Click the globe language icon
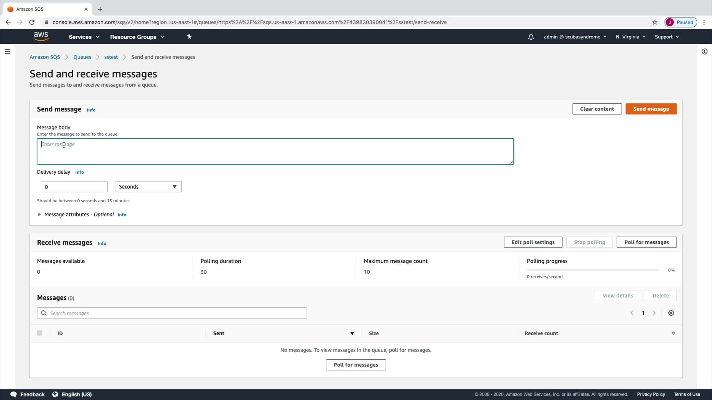Image resolution: width=712 pixels, height=400 pixels. point(55,394)
